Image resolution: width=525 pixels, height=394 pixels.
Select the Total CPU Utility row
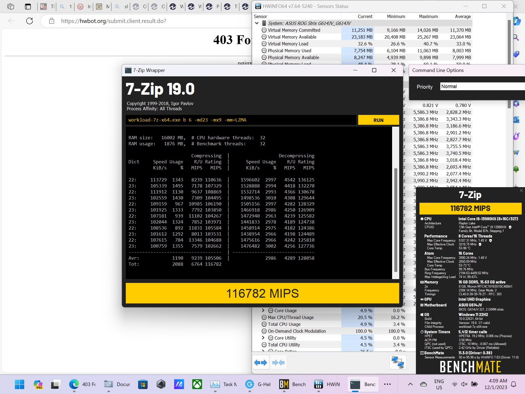[x=334, y=345]
